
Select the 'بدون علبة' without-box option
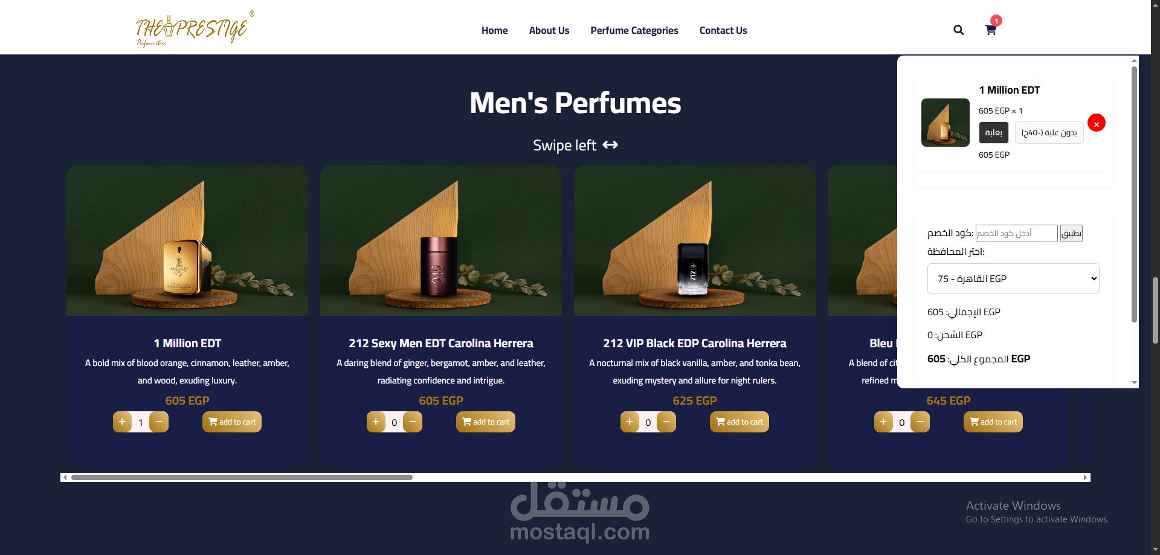tap(1049, 133)
